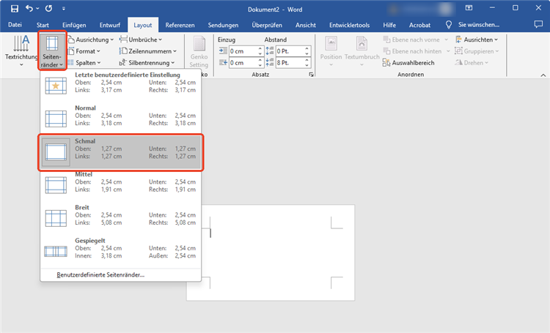This screenshot has width=550, height=333.
Task: Click the Ribbon Display Options icon
Action: [x=469, y=8]
